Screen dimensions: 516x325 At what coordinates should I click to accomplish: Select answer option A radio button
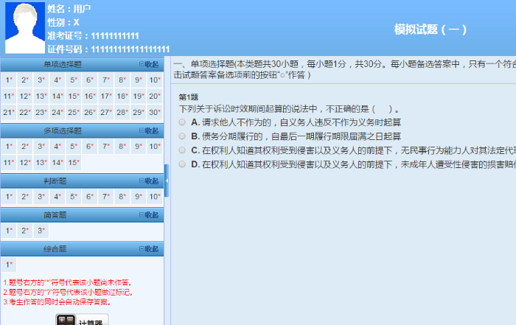coord(182,122)
